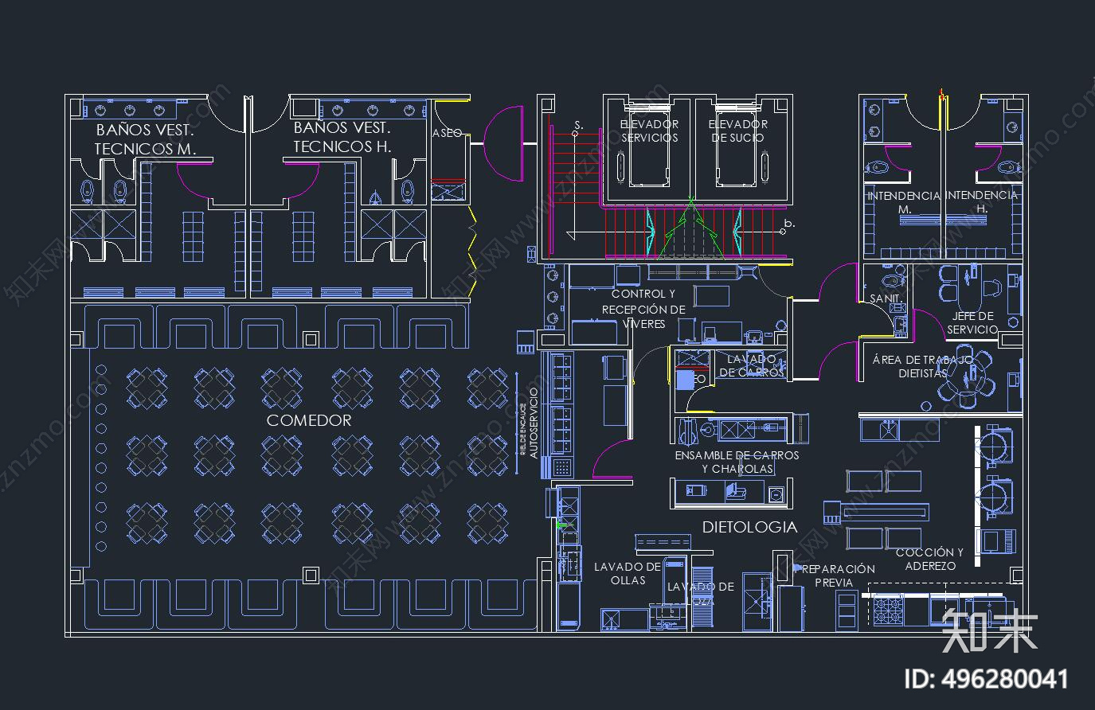Click the INTENDENCIA M. label
The image size is (1095, 710).
[x=904, y=201]
